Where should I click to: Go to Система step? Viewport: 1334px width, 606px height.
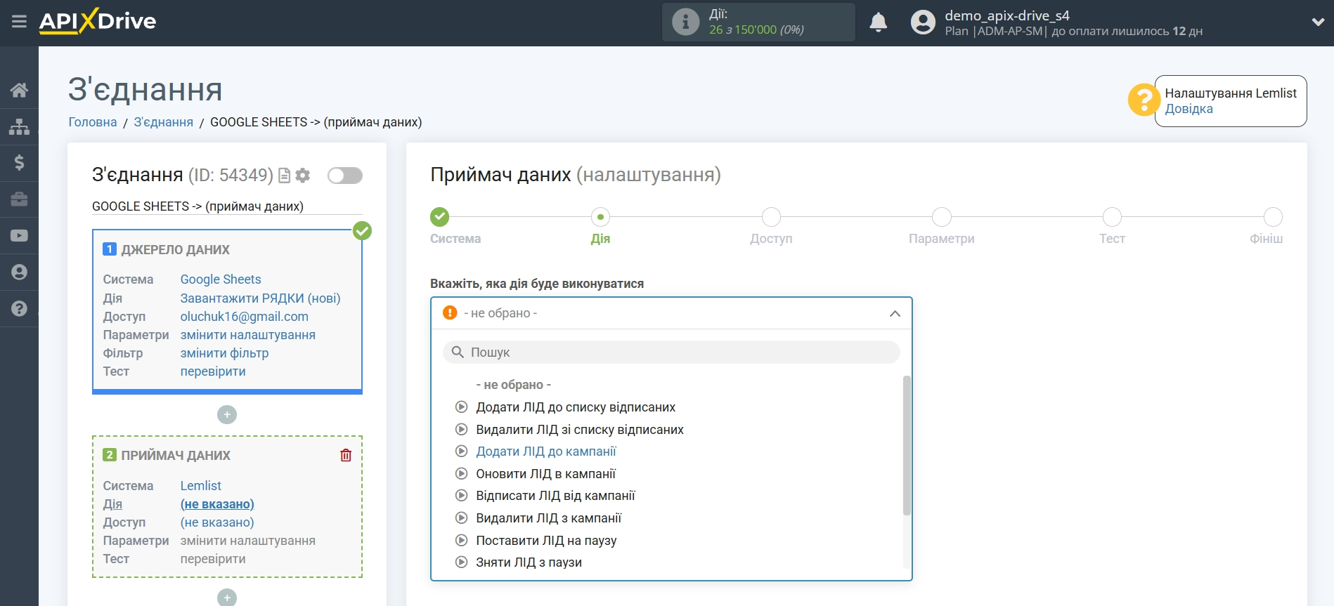coord(440,217)
